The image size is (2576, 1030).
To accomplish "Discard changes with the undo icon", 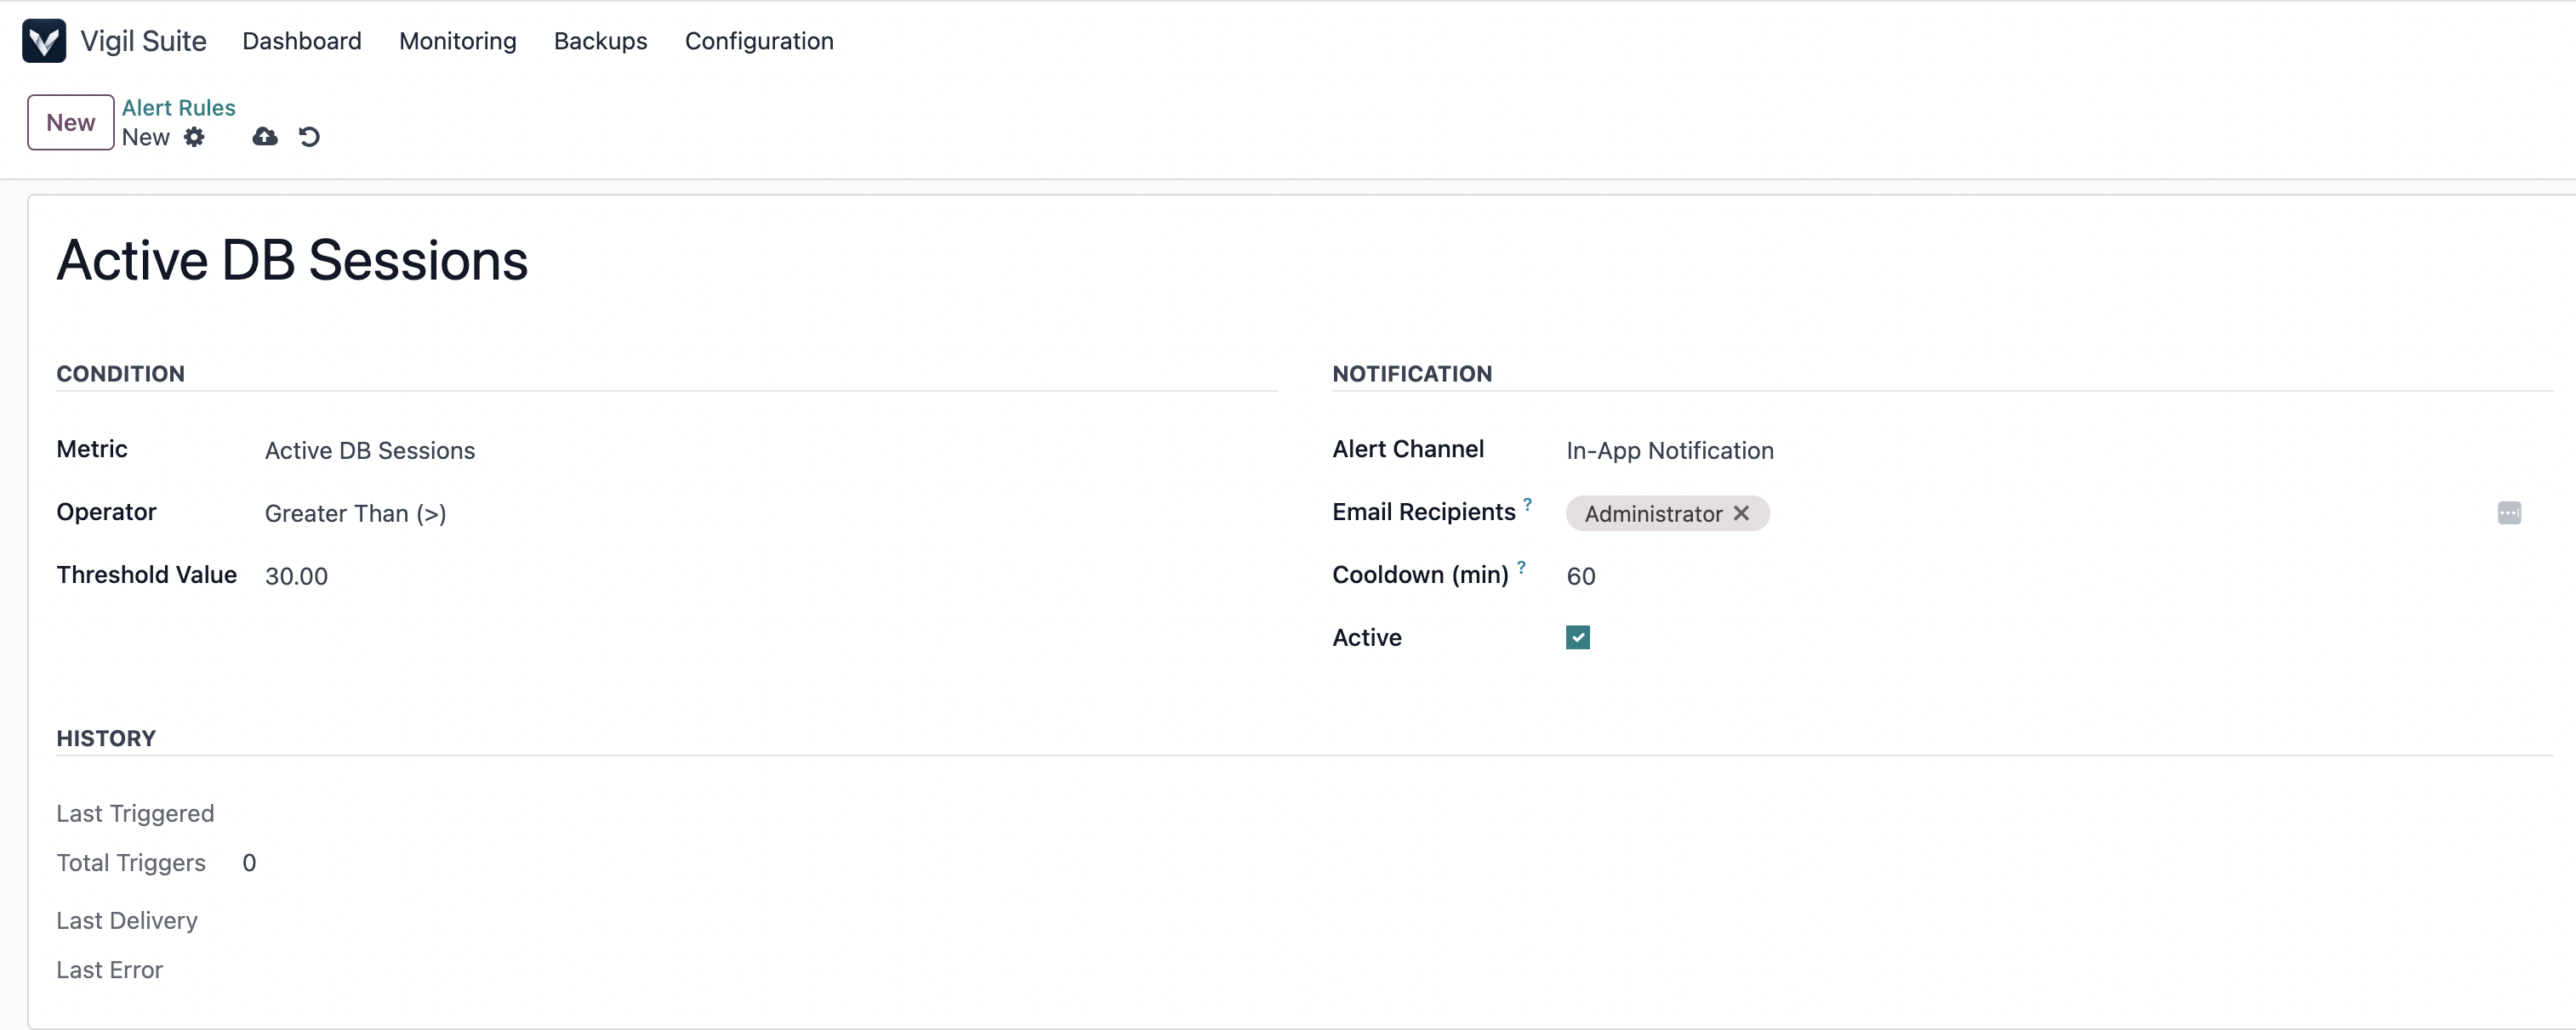I will coord(309,137).
